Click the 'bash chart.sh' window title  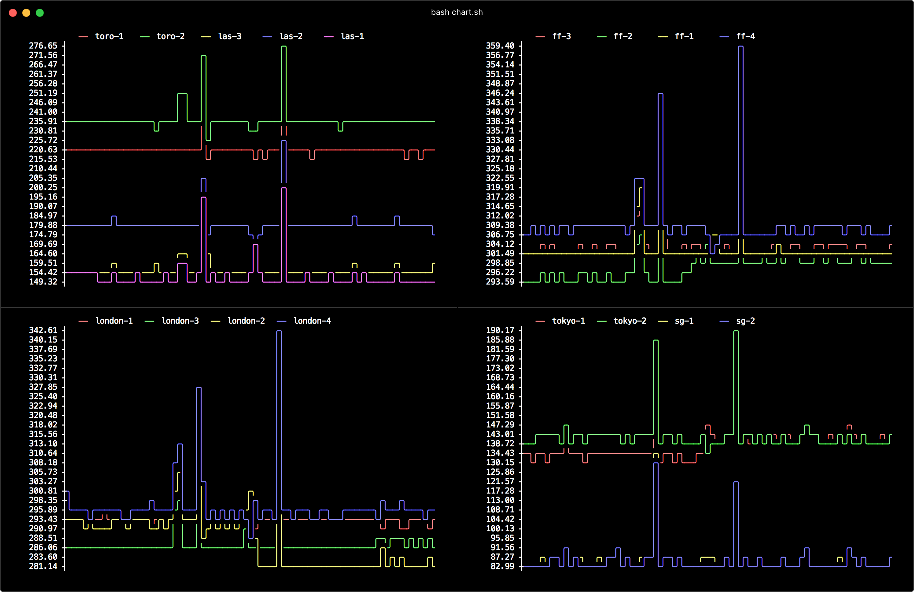(457, 12)
